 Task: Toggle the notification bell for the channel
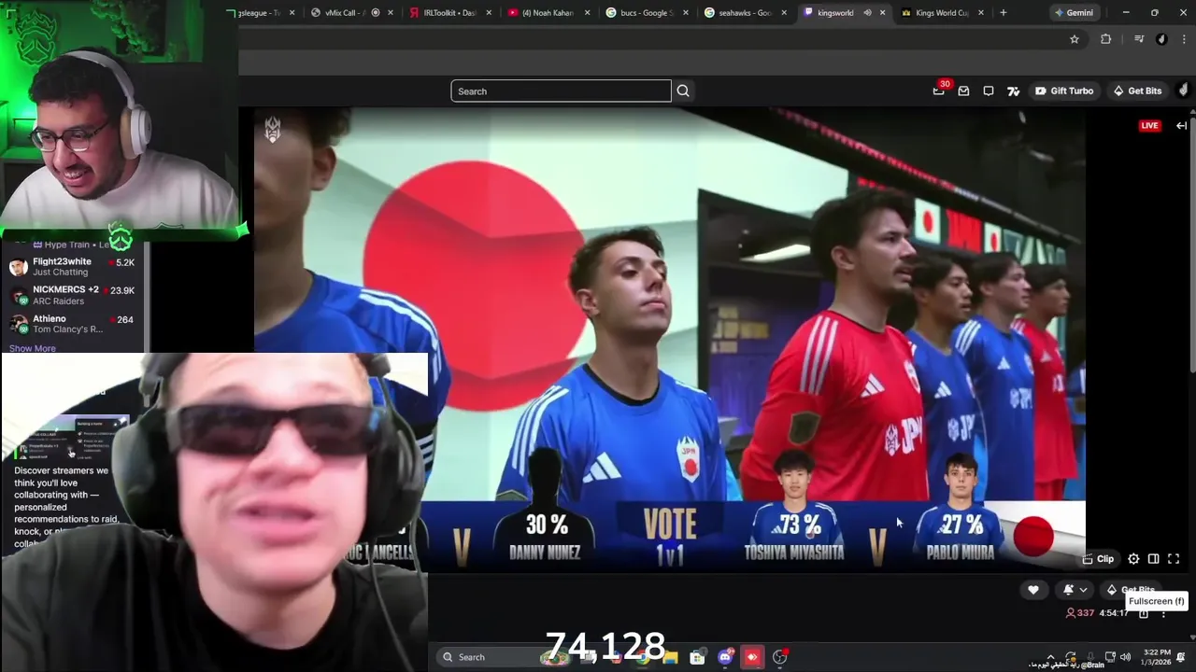tap(1069, 590)
